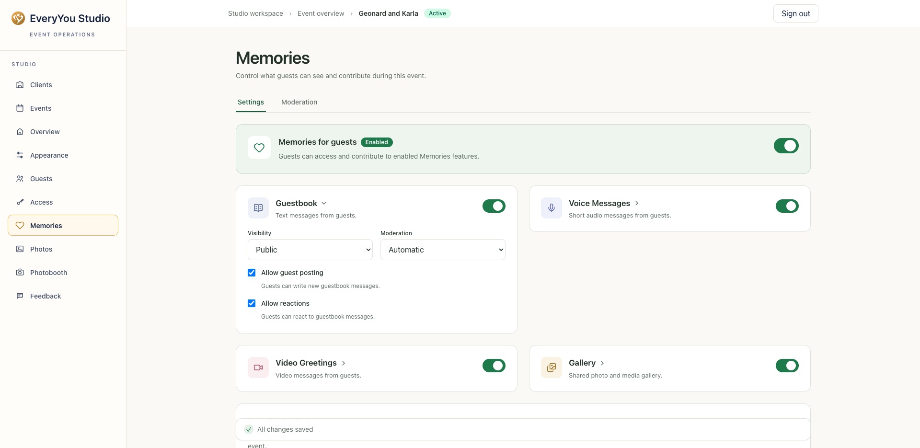Click the Guestbook book icon
The width and height of the screenshot is (920, 448).
(x=258, y=208)
